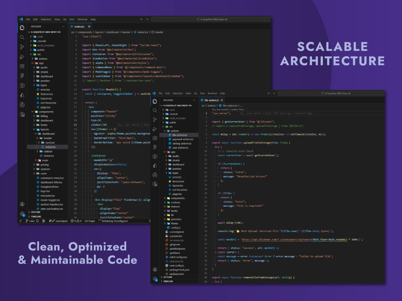Open Source Control in back VS Code window

pos(22,47)
